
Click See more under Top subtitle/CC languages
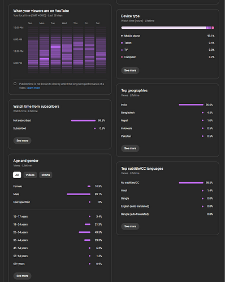point(130,226)
